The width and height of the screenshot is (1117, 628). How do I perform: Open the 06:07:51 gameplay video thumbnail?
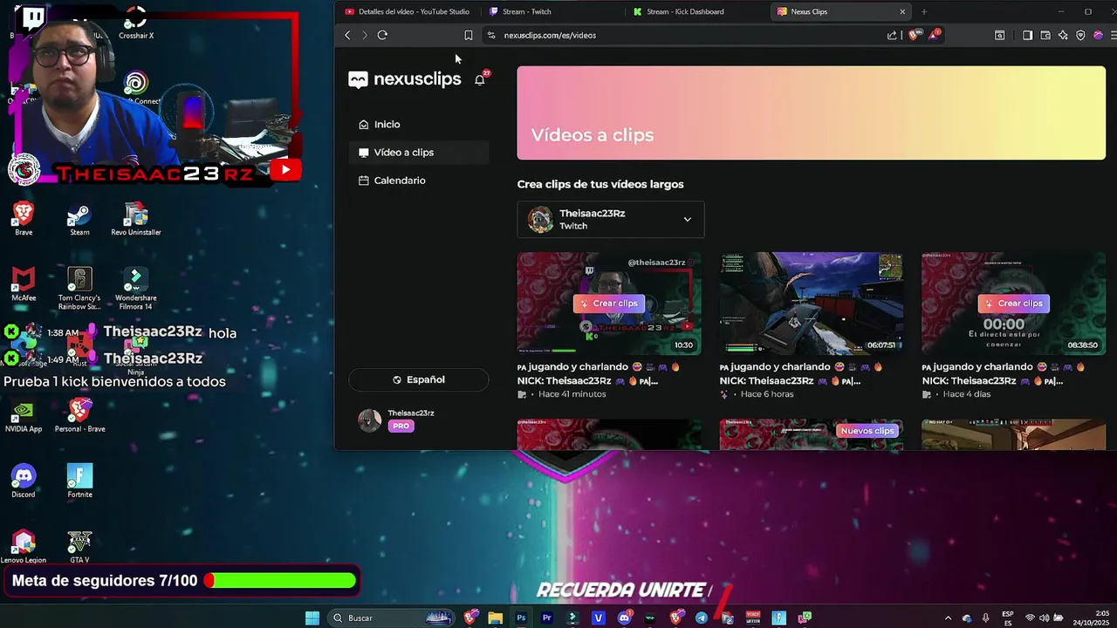[x=811, y=303]
